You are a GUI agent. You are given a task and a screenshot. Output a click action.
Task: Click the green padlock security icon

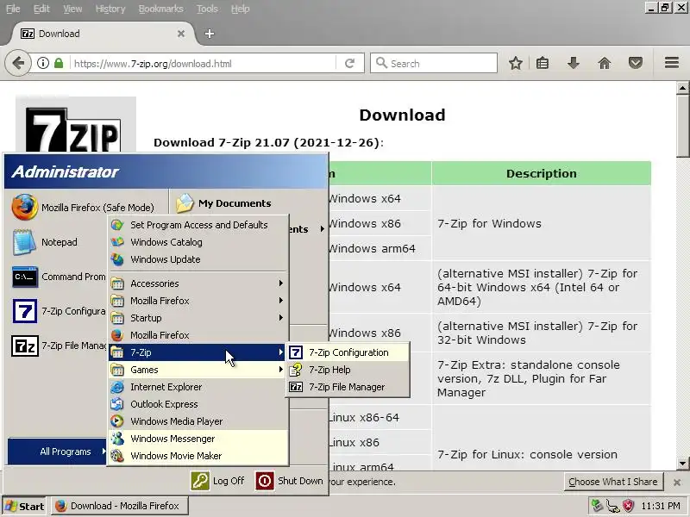(x=59, y=63)
